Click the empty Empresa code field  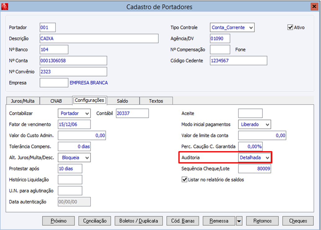coord(54,83)
